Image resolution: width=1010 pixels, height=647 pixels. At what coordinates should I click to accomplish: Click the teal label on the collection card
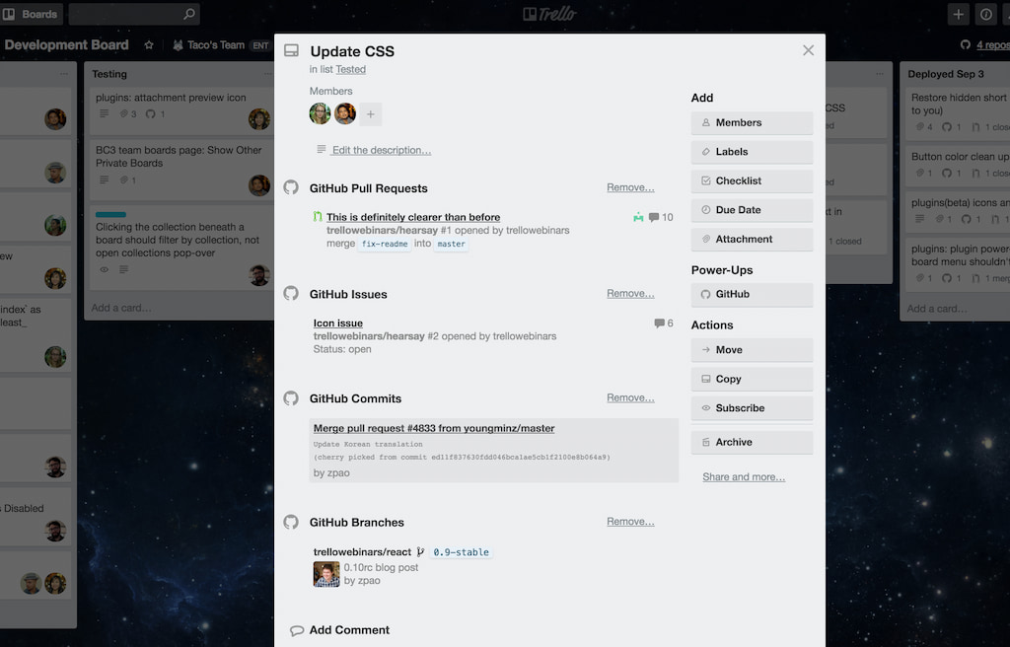point(108,213)
